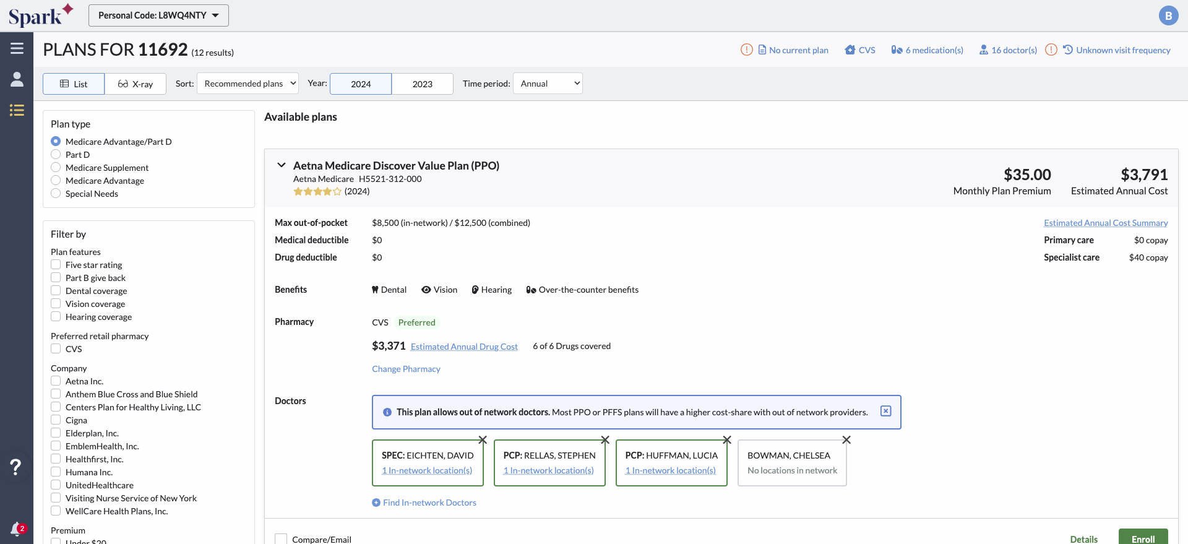Screen dimensions: 1188x544
Task: Open the user profile sidebar icon
Action: pyautogui.click(x=17, y=79)
